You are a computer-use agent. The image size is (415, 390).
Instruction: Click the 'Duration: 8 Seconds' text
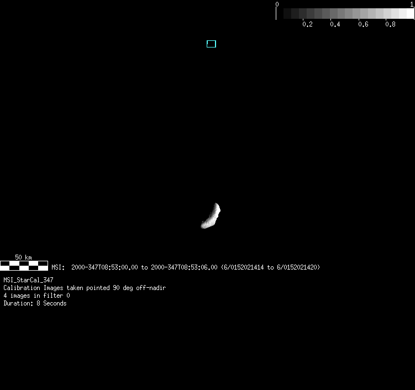pyautogui.click(x=35, y=303)
